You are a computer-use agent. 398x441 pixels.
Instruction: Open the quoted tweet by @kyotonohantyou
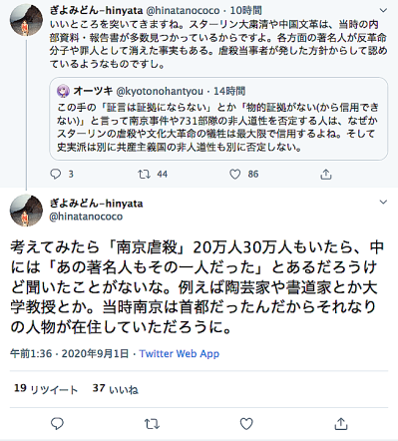click(x=218, y=119)
